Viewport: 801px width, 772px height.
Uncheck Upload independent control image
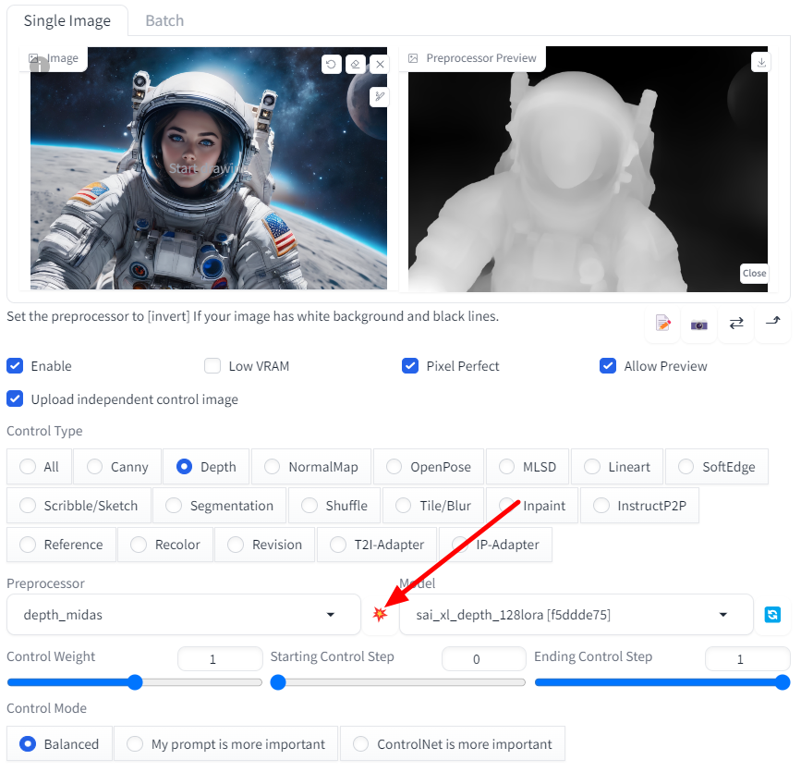(x=15, y=398)
